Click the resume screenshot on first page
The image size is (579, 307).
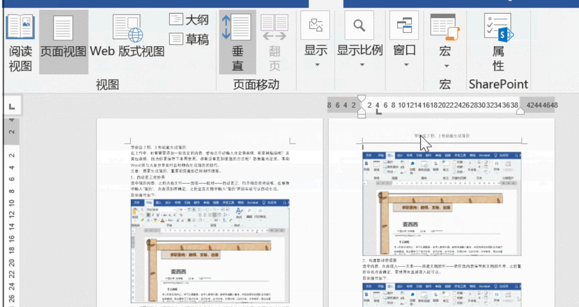[x=210, y=251]
